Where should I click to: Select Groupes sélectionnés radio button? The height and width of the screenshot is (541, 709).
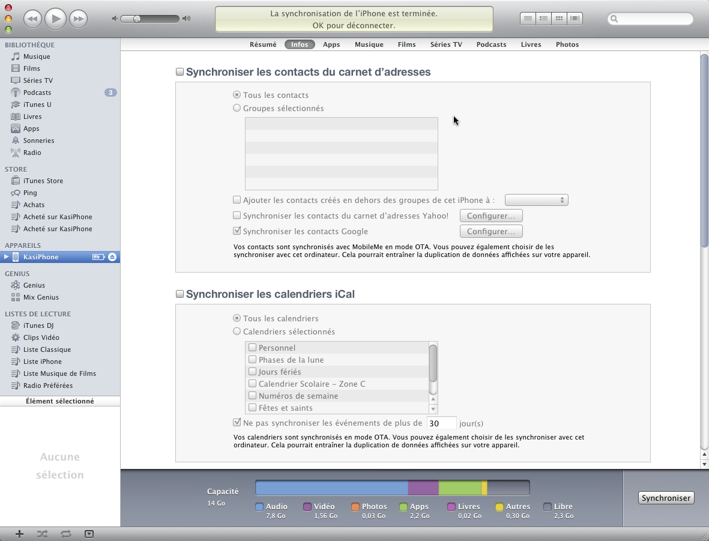pyautogui.click(x=237, y=108)
